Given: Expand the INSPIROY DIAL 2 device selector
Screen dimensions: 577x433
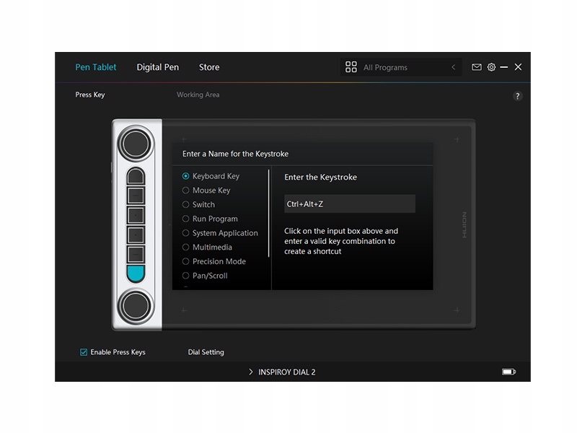Looking at the screenshot, I should 282,372.
